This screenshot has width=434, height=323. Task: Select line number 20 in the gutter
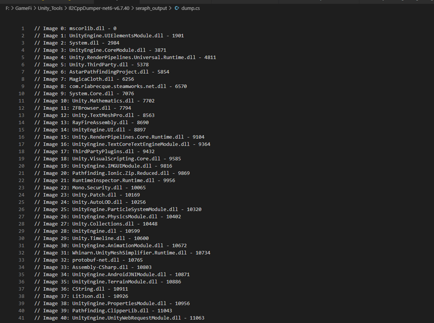(x=21, y=166)
